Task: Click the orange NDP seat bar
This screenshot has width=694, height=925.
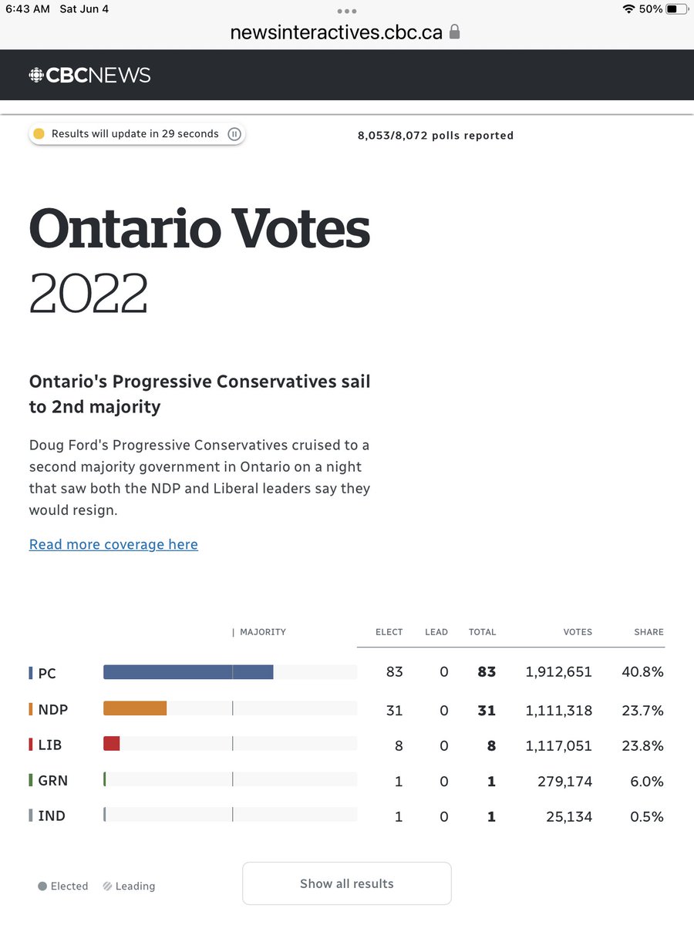Action: pyautogui.click(x=135, y=708)
